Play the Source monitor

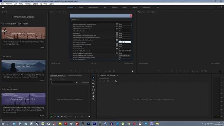click(92, 71)
